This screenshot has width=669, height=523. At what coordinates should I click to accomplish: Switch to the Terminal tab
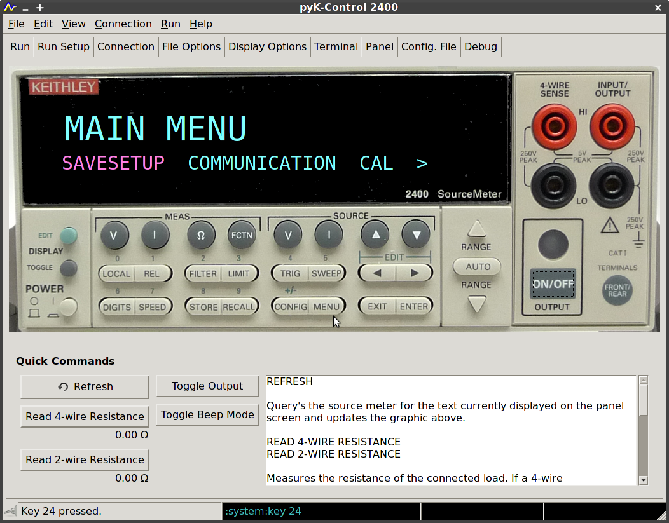[336, 46]
